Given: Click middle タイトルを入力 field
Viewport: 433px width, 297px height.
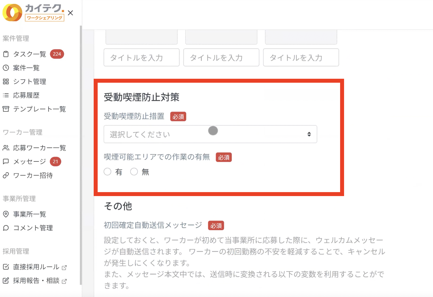Looking at the screenshot, I should (221, 57).
